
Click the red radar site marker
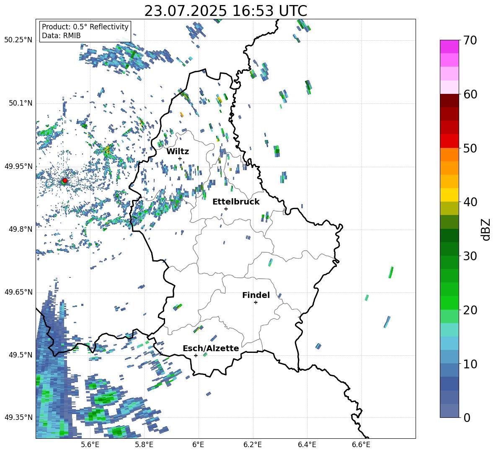65,180
